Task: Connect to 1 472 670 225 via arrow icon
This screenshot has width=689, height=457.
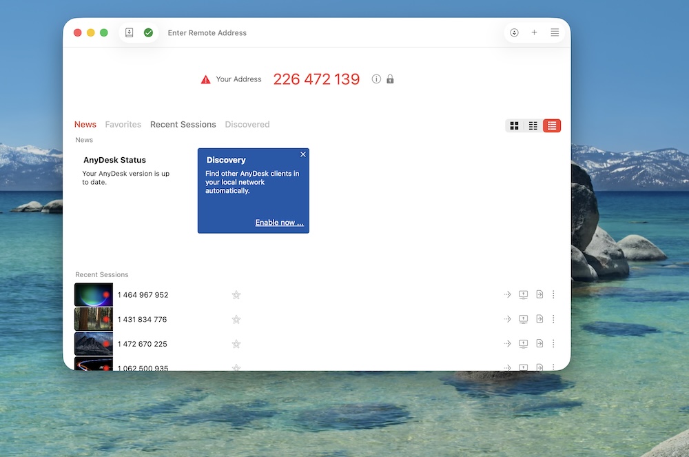Action: (x=508, y=344)
